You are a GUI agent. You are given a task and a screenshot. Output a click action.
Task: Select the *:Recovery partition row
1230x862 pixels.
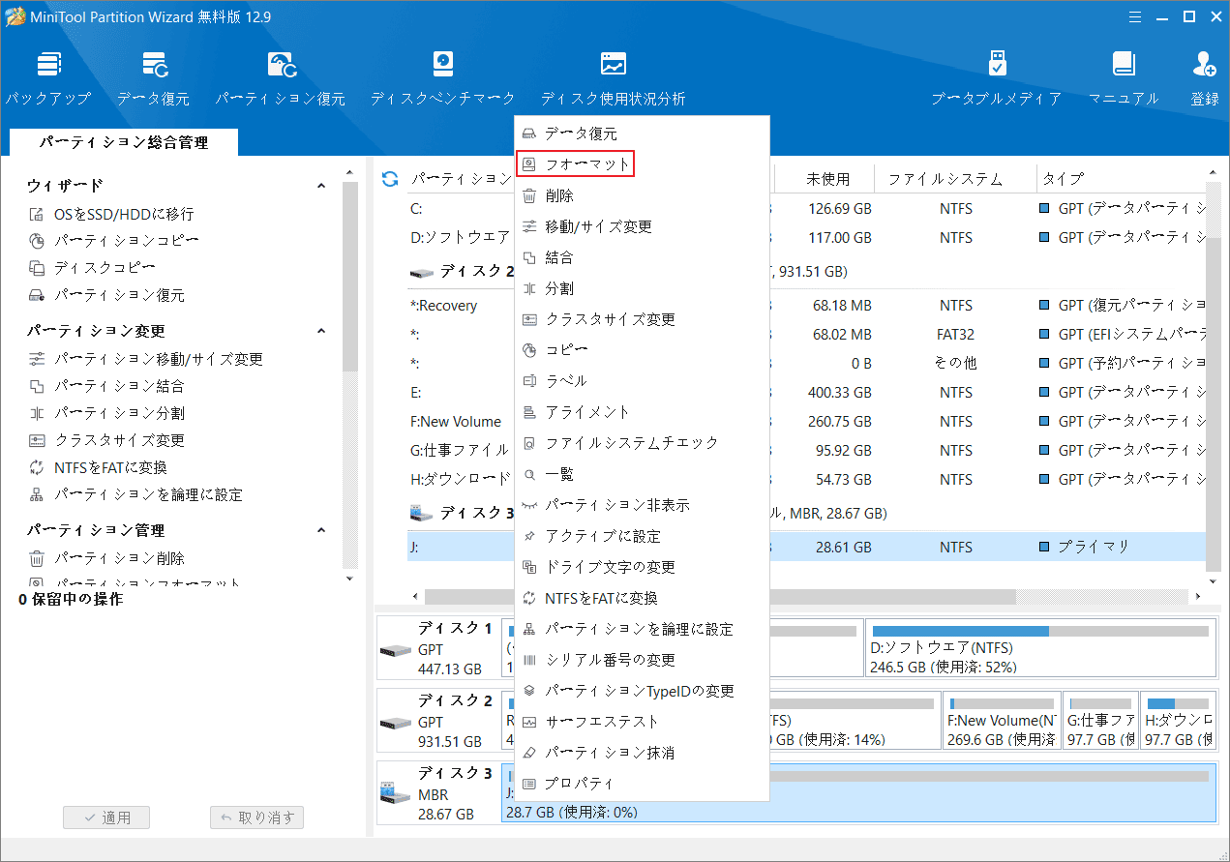pos(807,306)
